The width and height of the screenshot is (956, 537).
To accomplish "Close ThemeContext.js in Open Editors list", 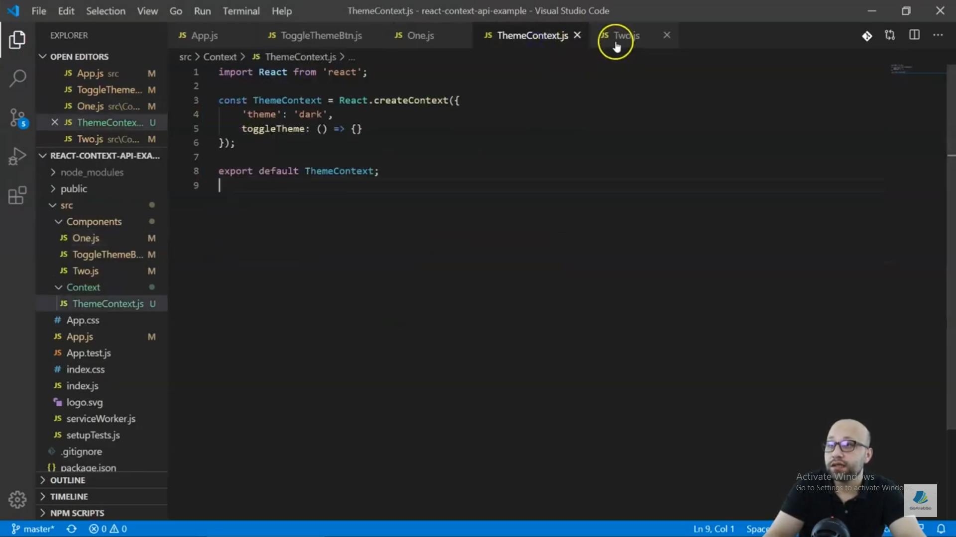I will coord(55,122).
